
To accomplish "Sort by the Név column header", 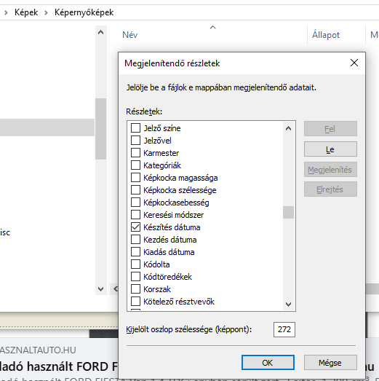I will click(129, 35).
